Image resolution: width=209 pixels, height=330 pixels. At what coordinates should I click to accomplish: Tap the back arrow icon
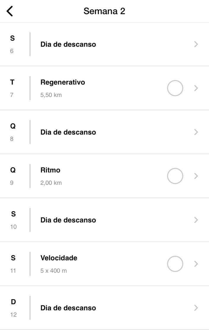(10, 11)
